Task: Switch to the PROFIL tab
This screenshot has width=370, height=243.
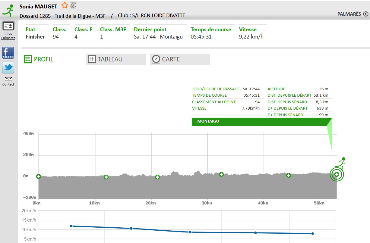Action: [x=39, y=59]
